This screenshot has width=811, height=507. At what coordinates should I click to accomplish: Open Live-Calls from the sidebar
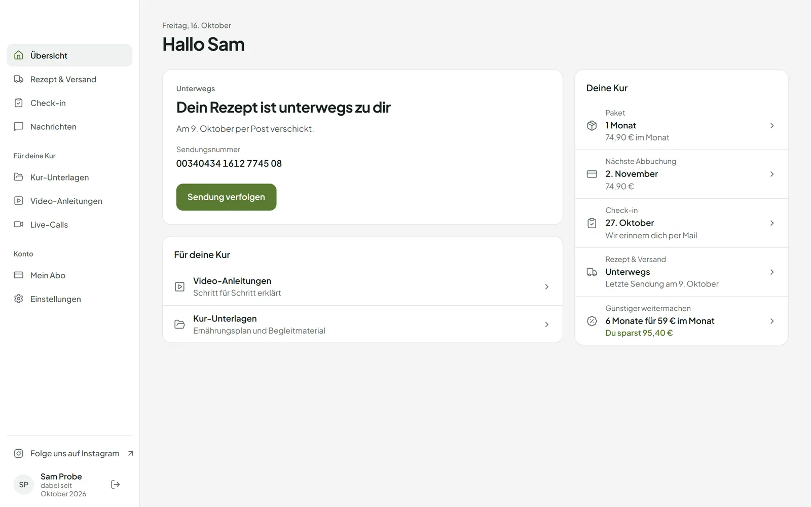[69, 225]
